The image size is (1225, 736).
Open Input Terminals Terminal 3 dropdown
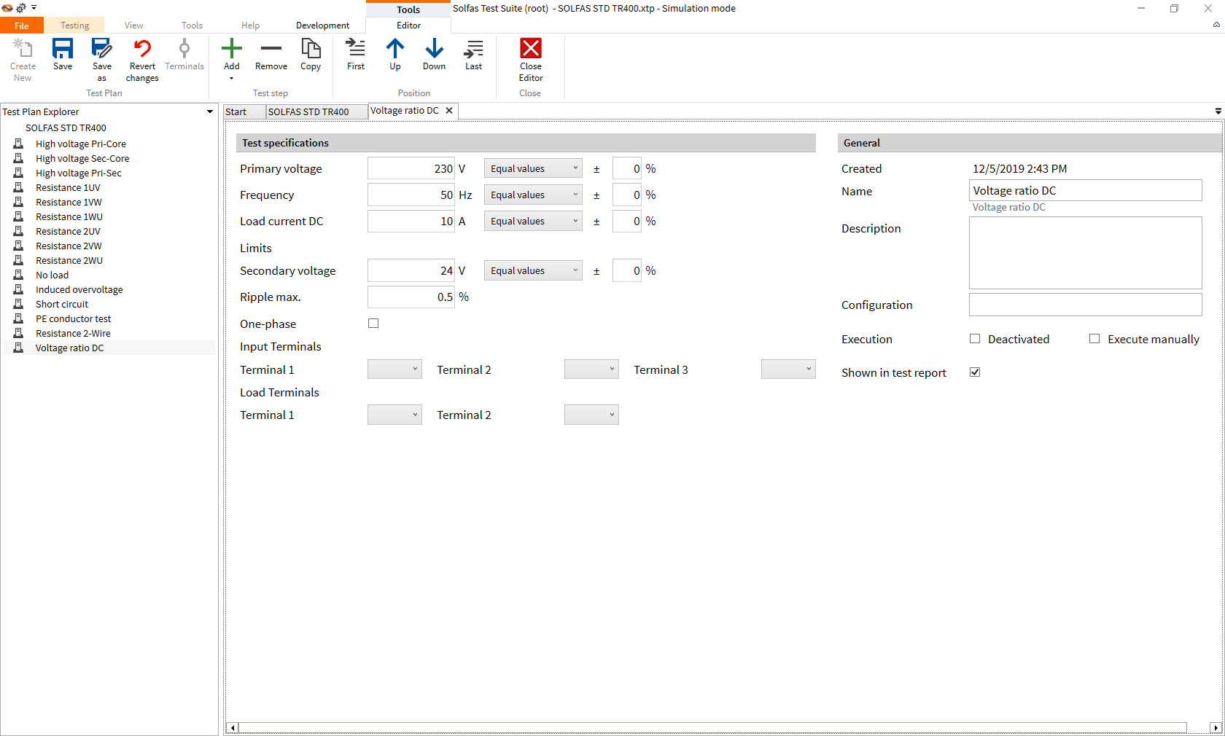788,369
